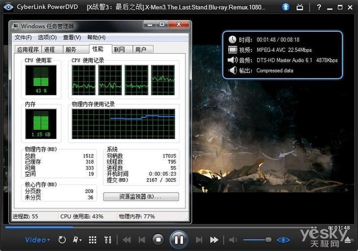Viewport: 358px width, 251px height.
Task: Switch to the 进程 tab
Action: point(52,49)
